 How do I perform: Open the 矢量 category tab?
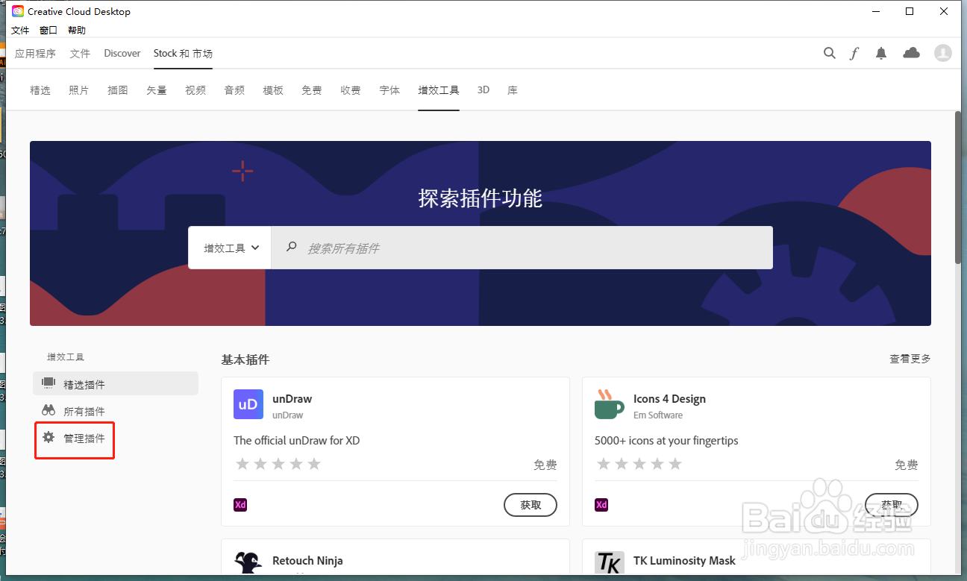tap(157, 90)
